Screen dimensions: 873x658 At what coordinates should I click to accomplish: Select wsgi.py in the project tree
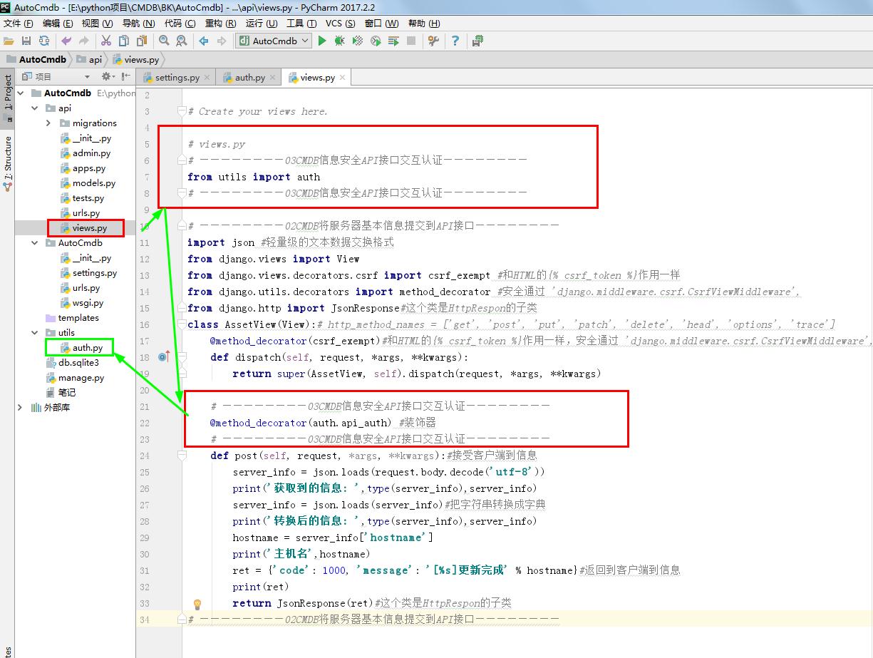tap(88, 303)
